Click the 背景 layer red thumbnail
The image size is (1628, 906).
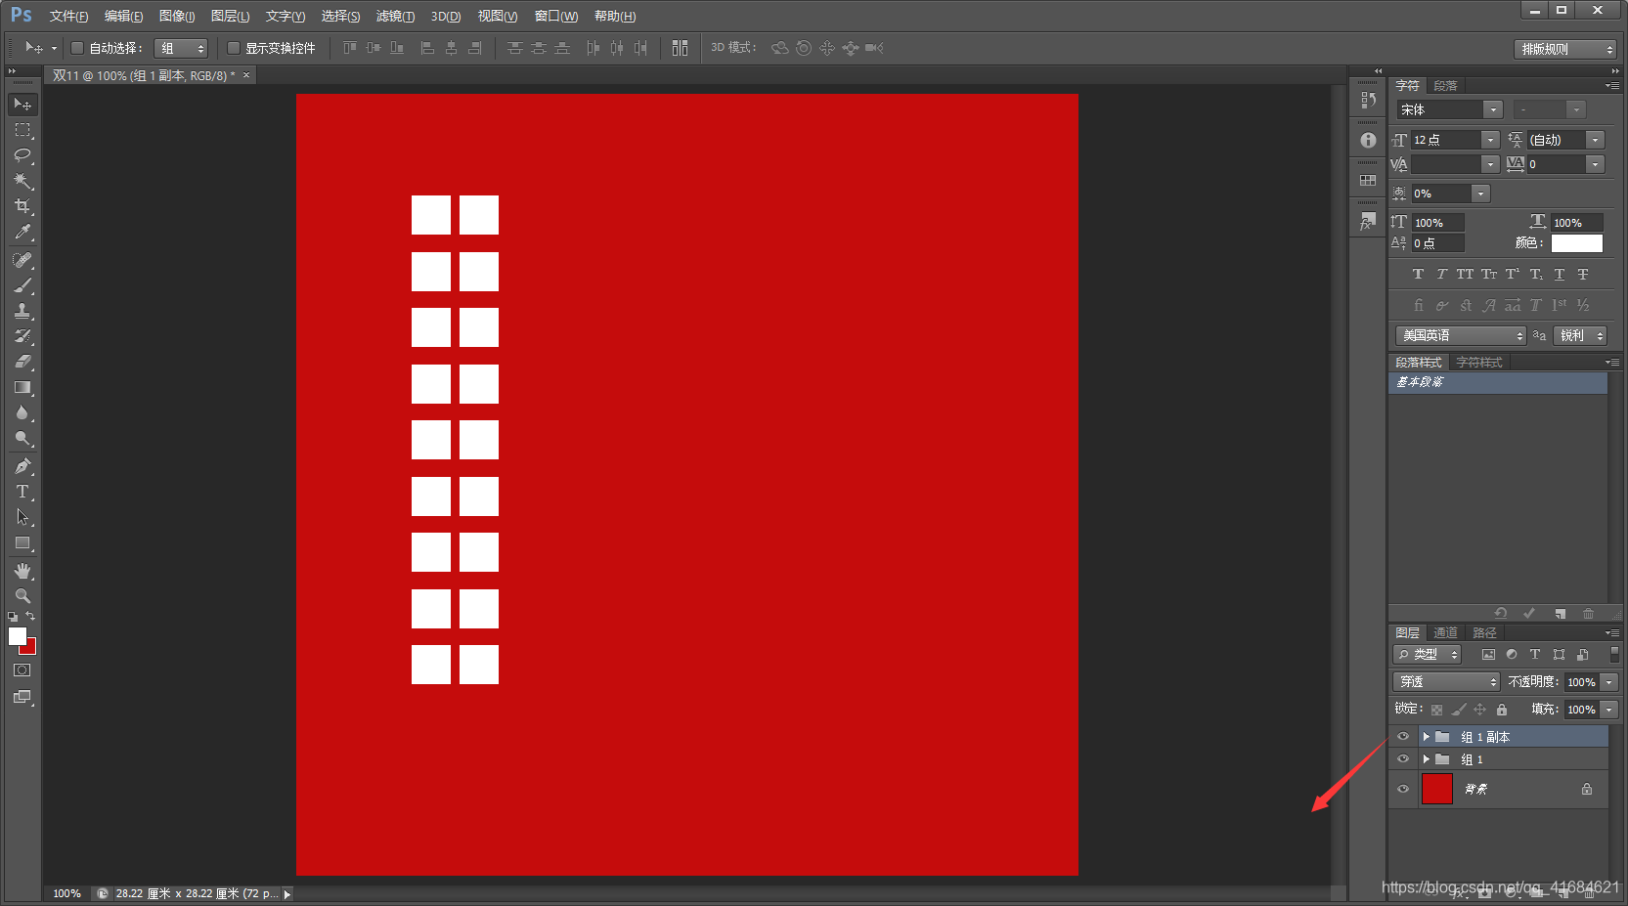click(x=1437, y=789)
